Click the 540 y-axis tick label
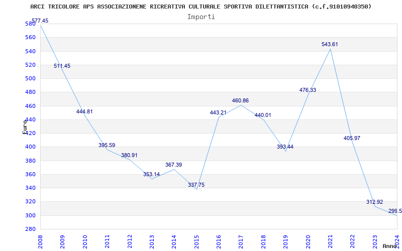 [x=30, y=51]
